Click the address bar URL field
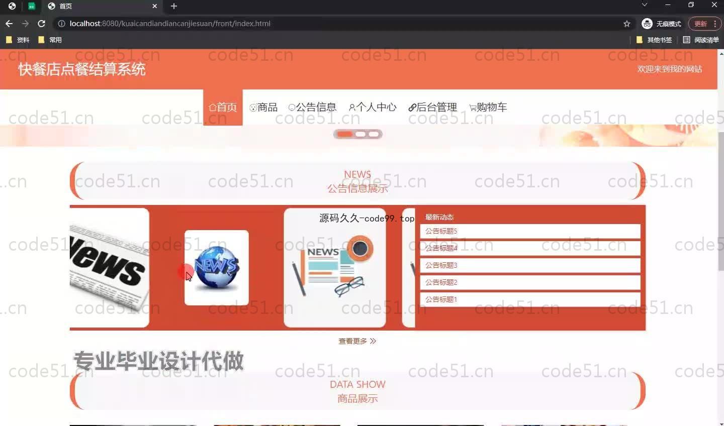 (342, 24)
